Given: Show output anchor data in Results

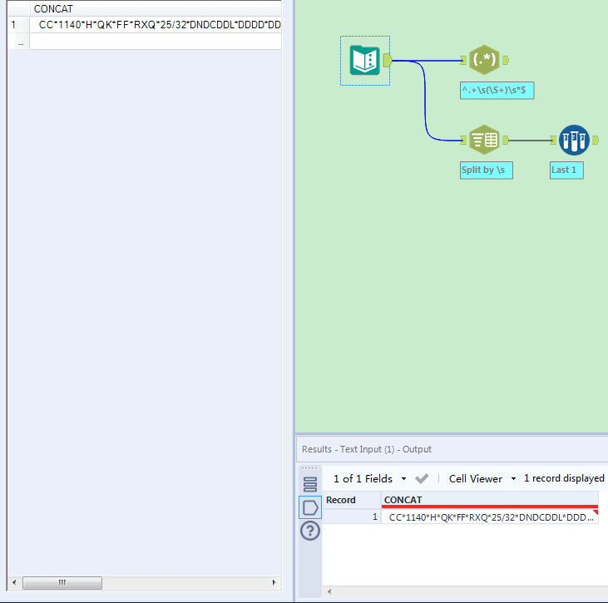Looking at the screenshot, I should (x=309, y=507).
